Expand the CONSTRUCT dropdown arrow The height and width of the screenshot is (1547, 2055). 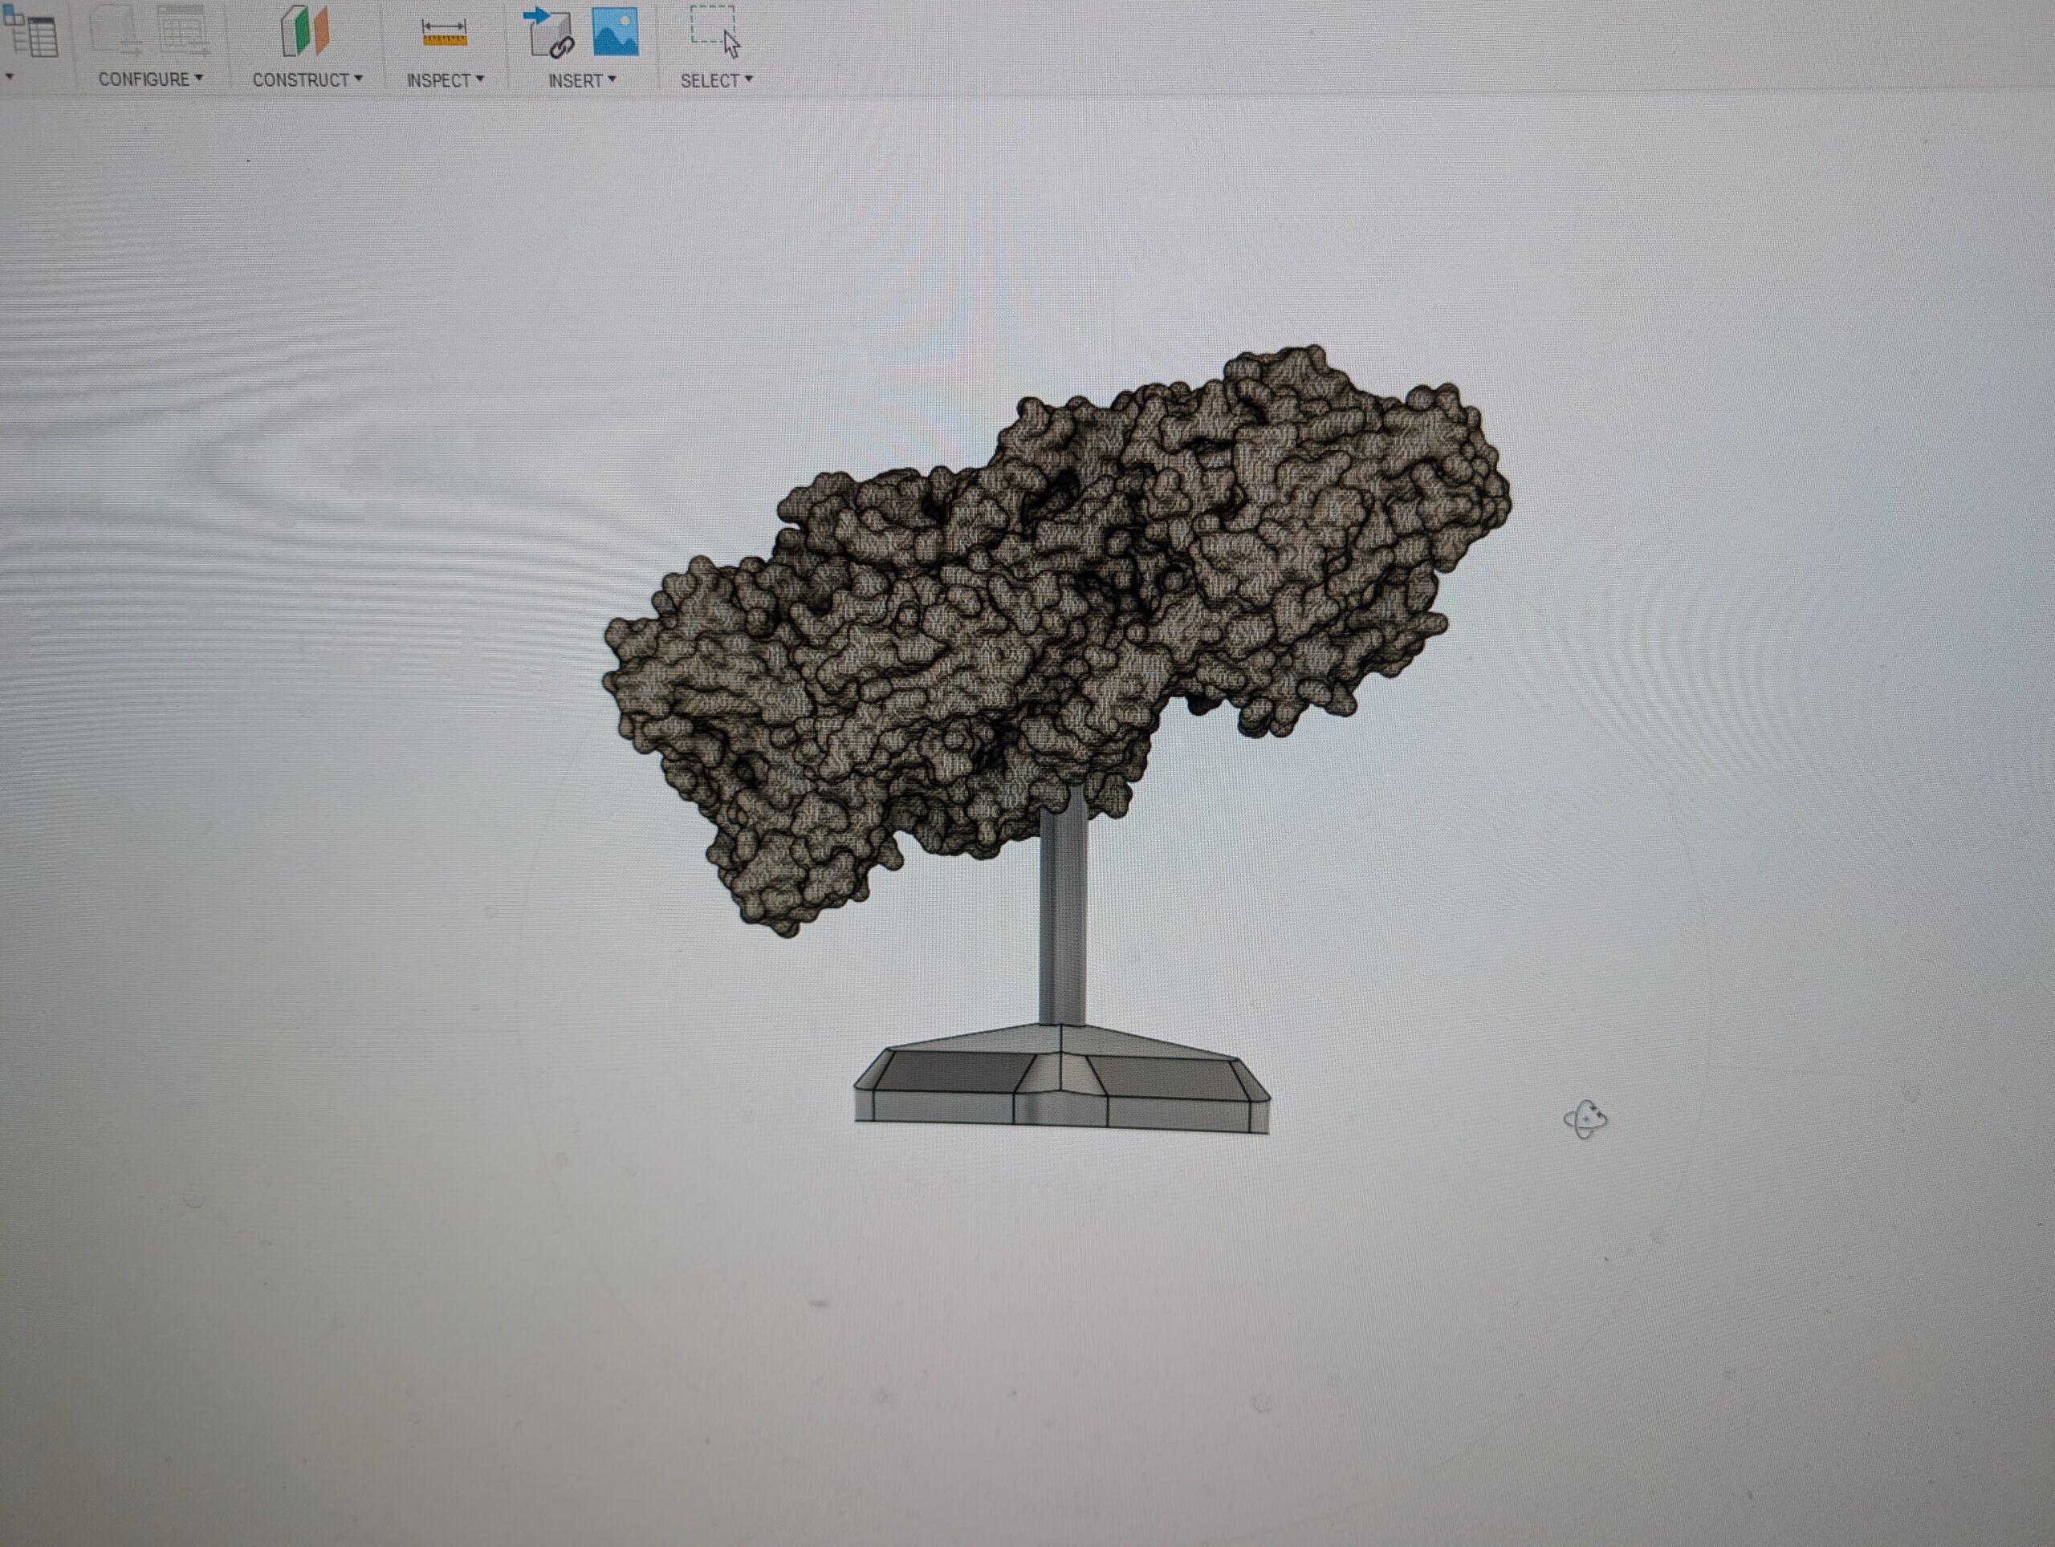click(x=359, y=80)
